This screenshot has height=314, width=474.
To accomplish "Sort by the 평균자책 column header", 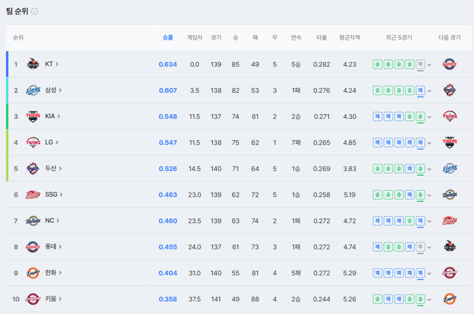I will click(350, 37).
